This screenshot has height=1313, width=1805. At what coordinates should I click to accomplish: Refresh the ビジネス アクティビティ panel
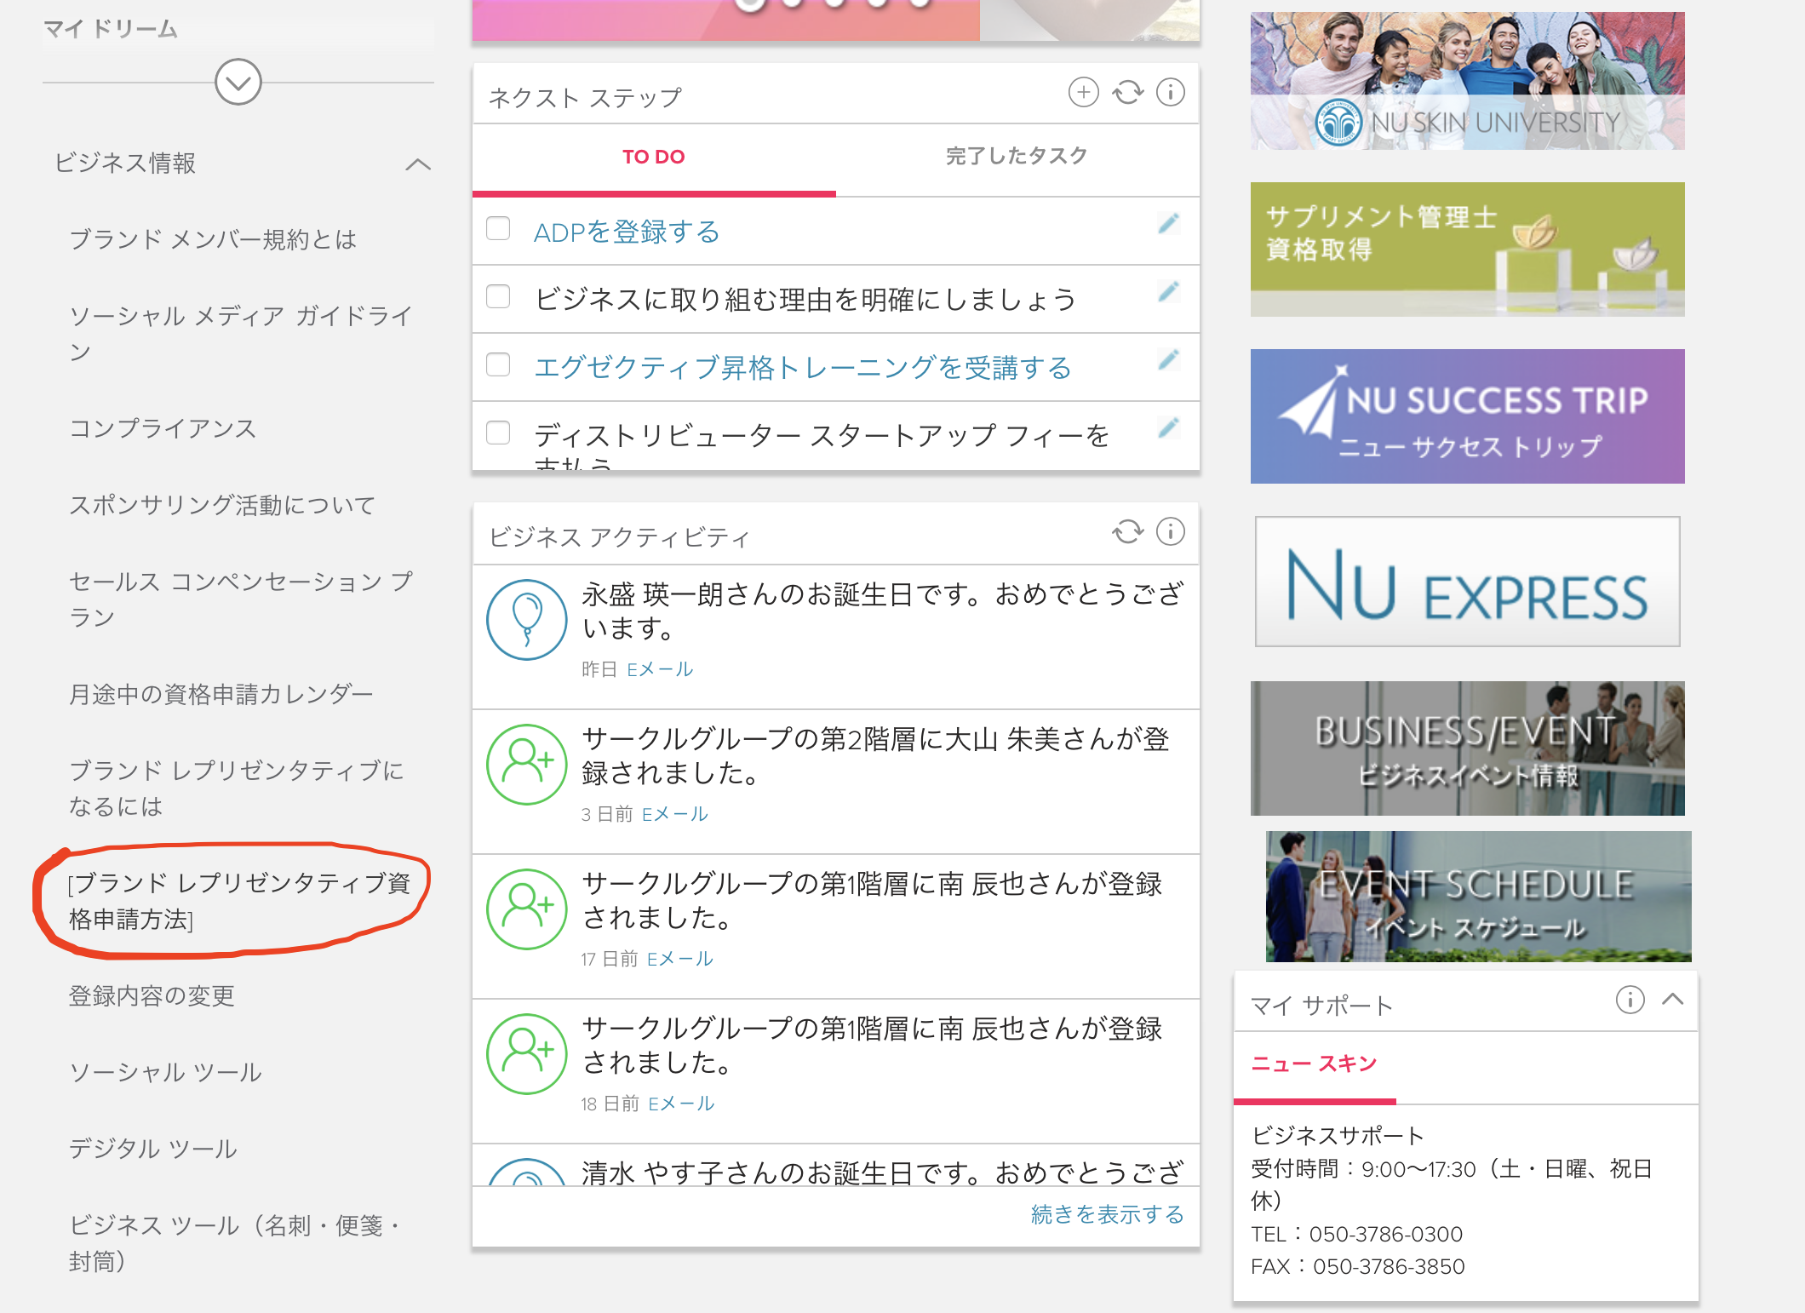pyautogui.click(x=1127, y=532)
